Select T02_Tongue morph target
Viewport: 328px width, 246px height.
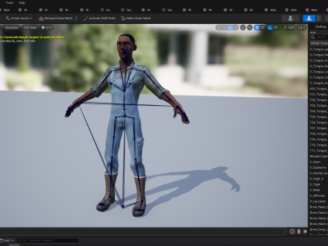coord(318,100)
